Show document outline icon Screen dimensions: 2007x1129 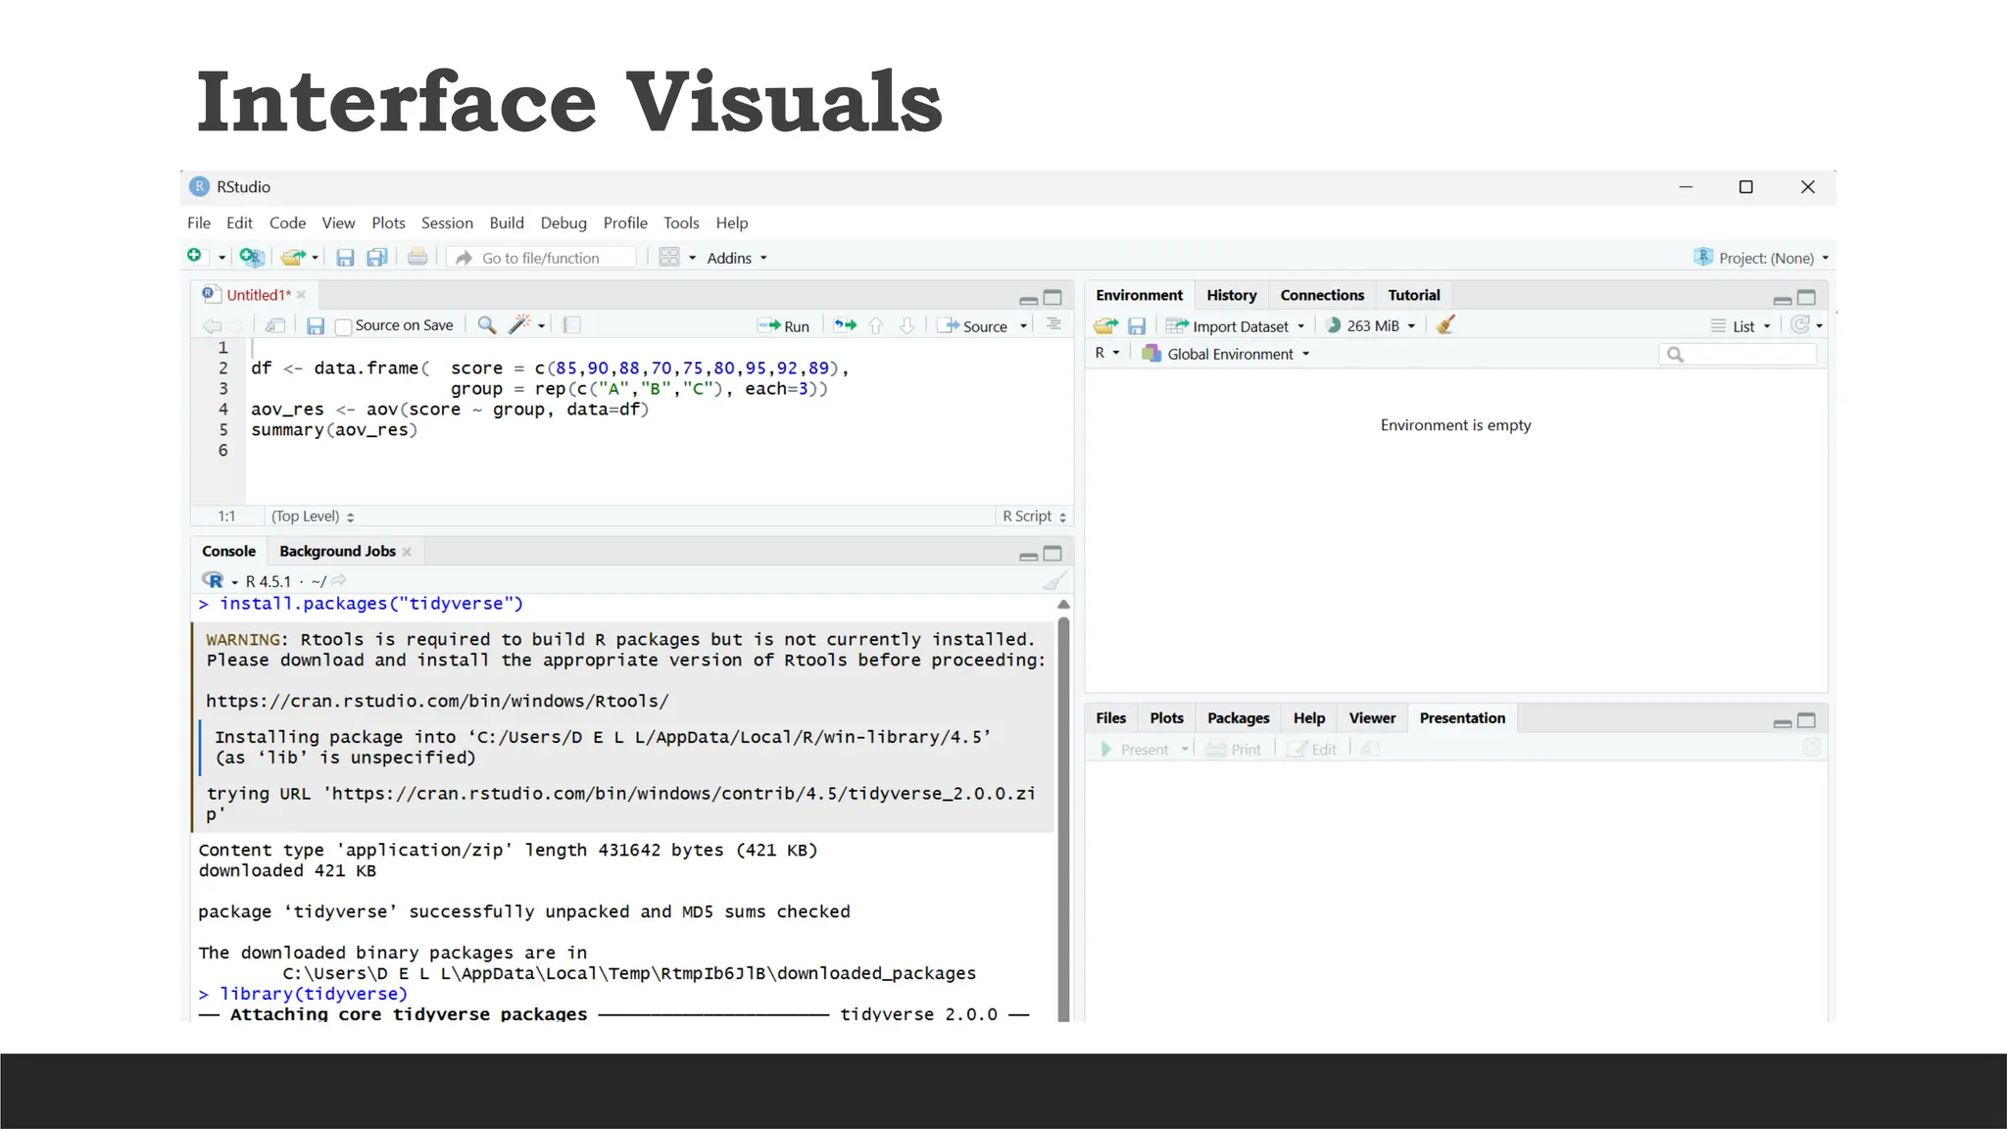[x=1053, y=324]
